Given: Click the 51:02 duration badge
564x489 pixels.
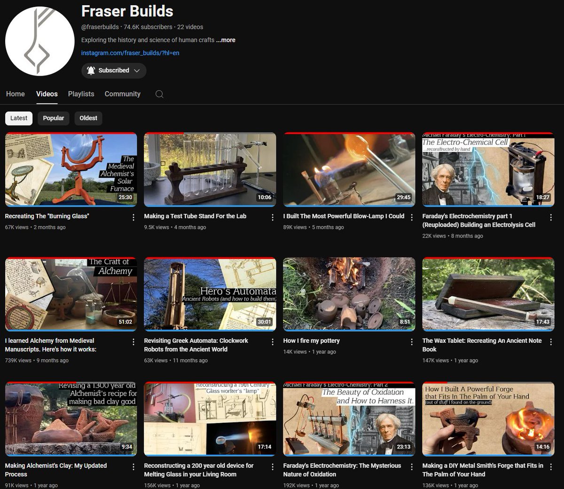Looking at the screenshot, I should [x=125, y=322].
